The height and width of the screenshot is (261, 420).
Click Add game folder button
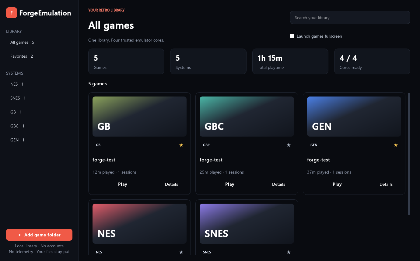pyautogui.click(x=39, y=235)
